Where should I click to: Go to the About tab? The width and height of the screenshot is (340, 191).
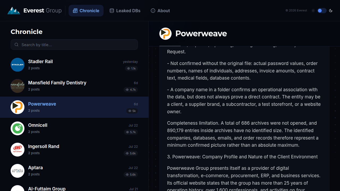(x=160, y=11)
